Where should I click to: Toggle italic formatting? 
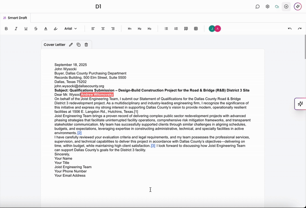[x=16, y=29]
